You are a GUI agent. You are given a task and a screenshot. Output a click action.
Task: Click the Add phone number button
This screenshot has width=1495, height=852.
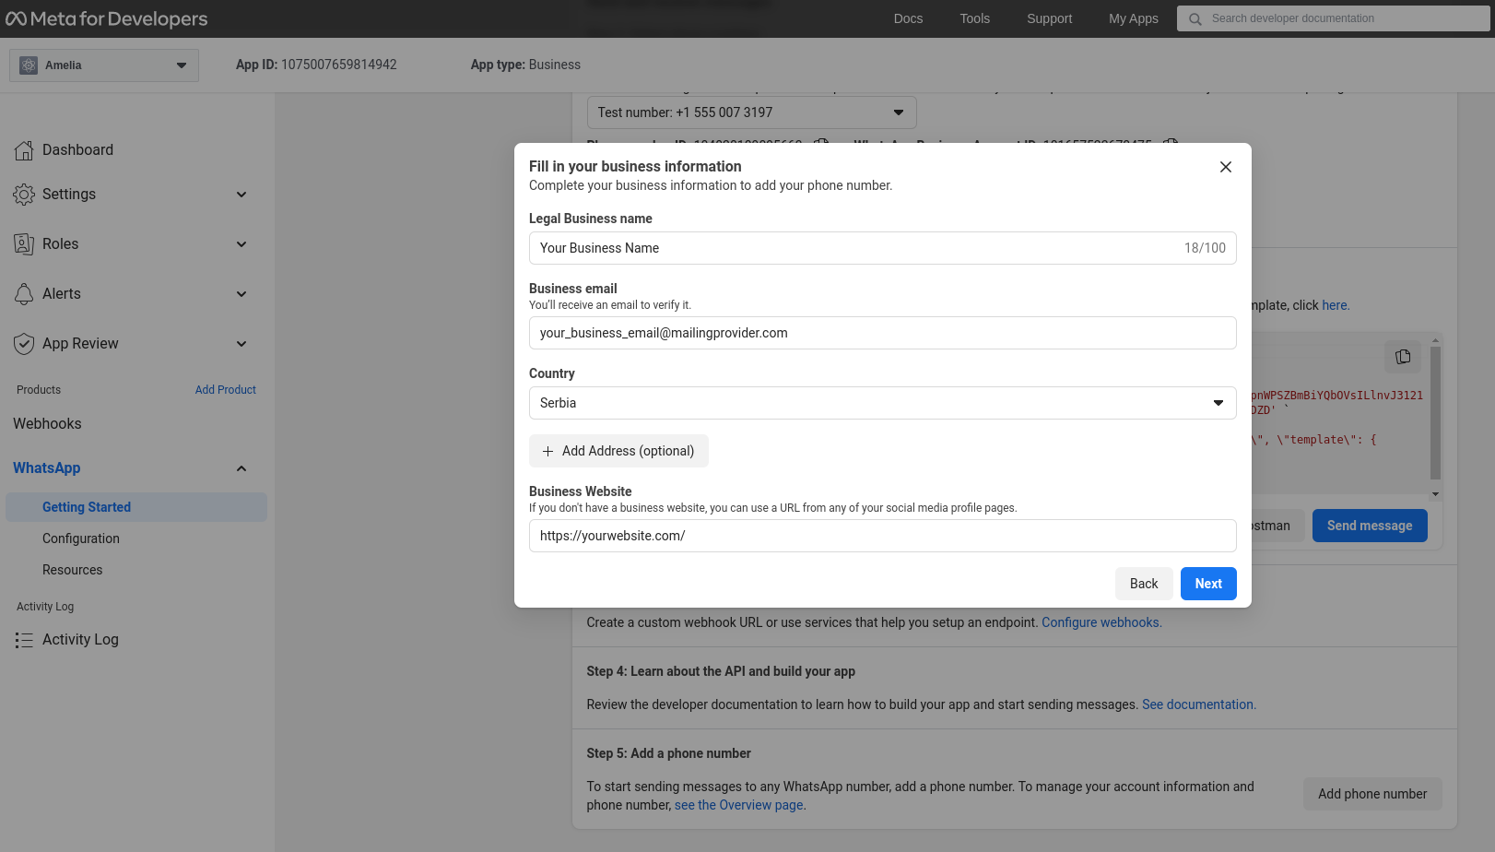point(1372,794)
